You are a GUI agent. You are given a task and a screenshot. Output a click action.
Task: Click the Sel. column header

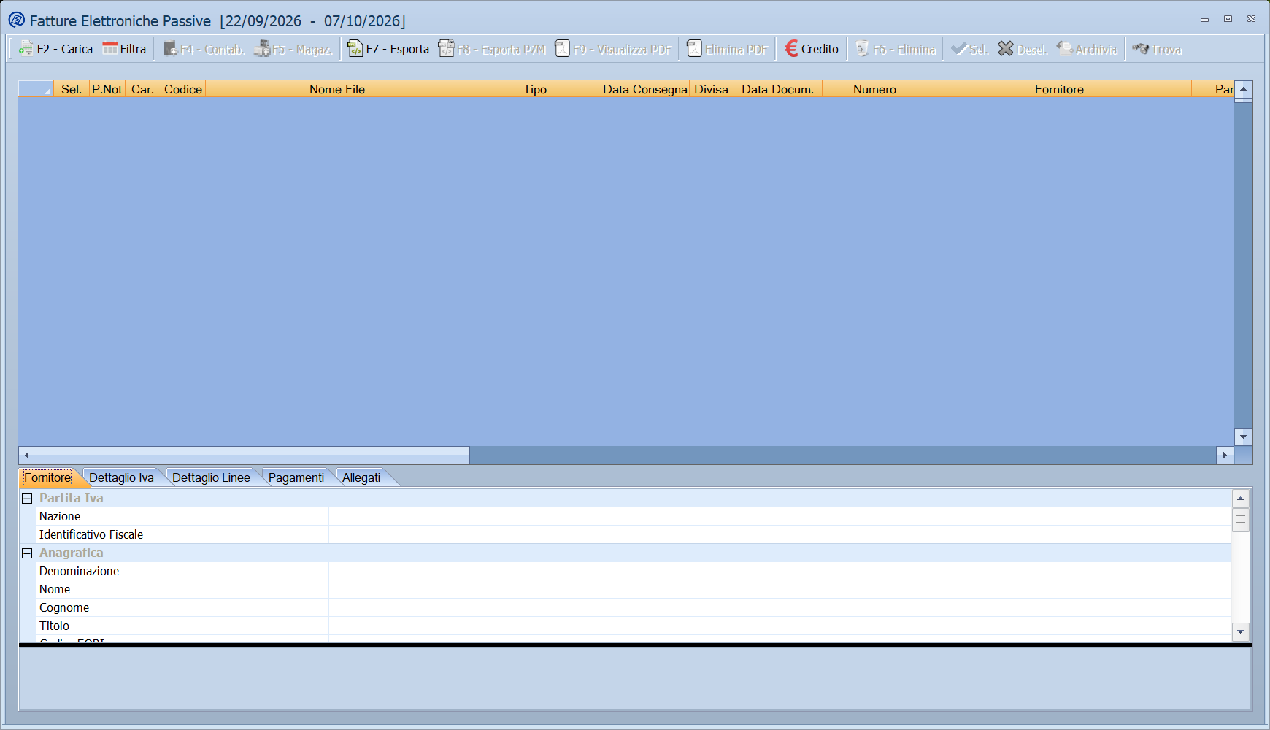[72, 89]
